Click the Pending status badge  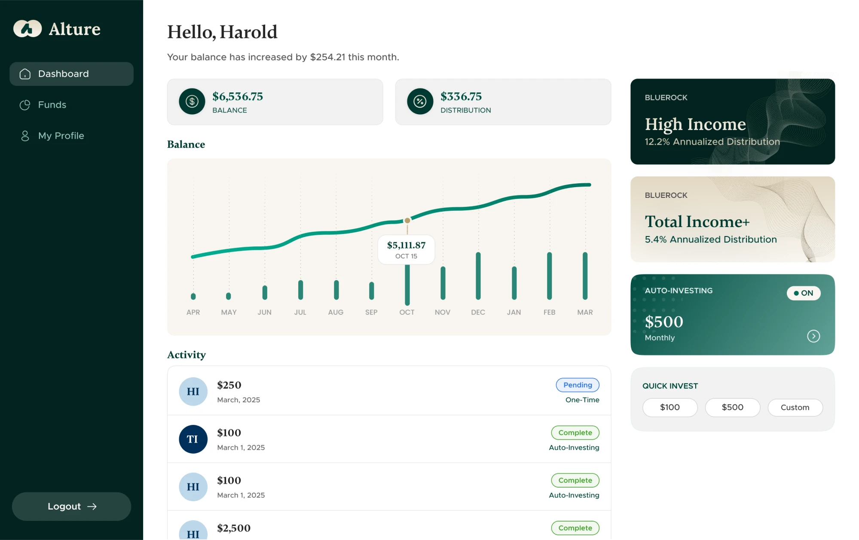tap(577, 385)
